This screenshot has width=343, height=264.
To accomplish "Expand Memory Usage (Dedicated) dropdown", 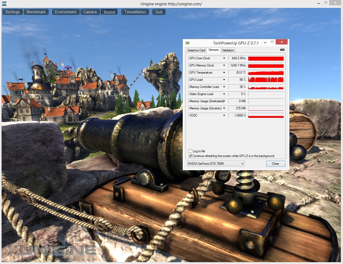I will [224, 101].
